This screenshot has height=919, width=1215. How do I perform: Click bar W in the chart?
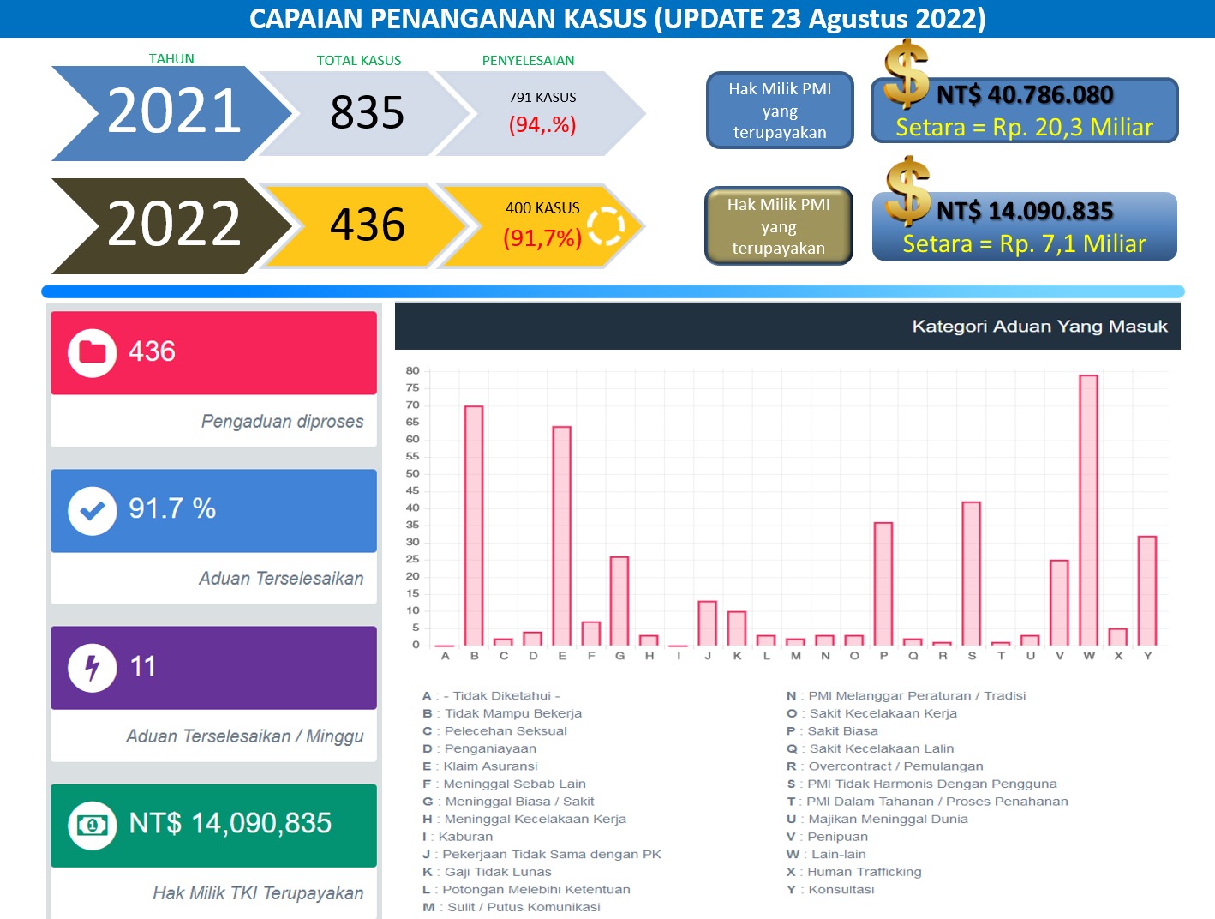pyautogui.click(x=1088, y=510)
